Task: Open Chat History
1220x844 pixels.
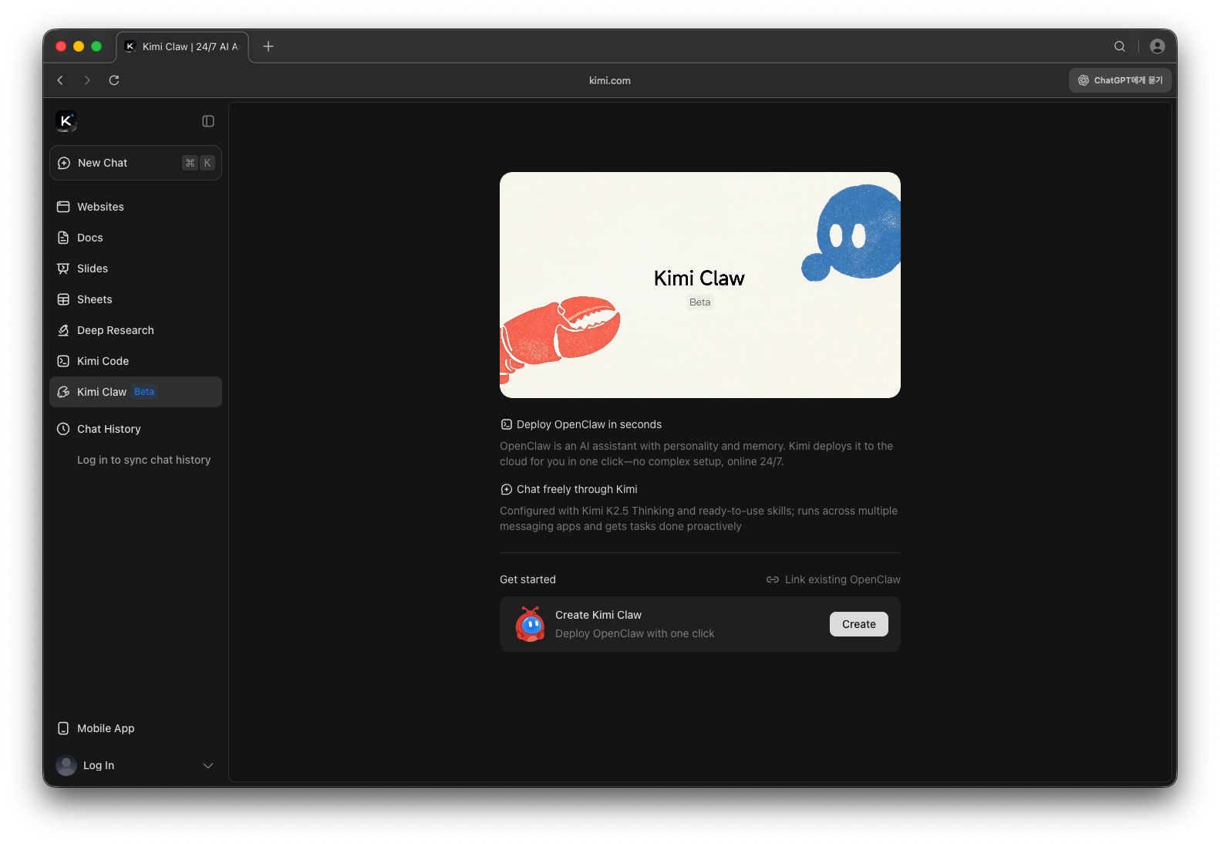Action: point(136,429)
